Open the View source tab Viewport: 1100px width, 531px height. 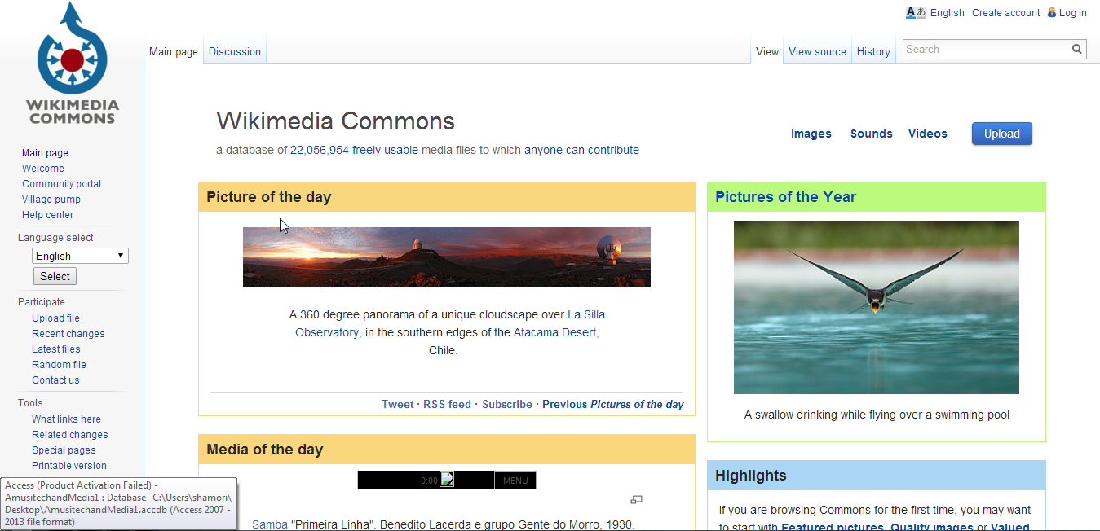click(x=817, y=51)
